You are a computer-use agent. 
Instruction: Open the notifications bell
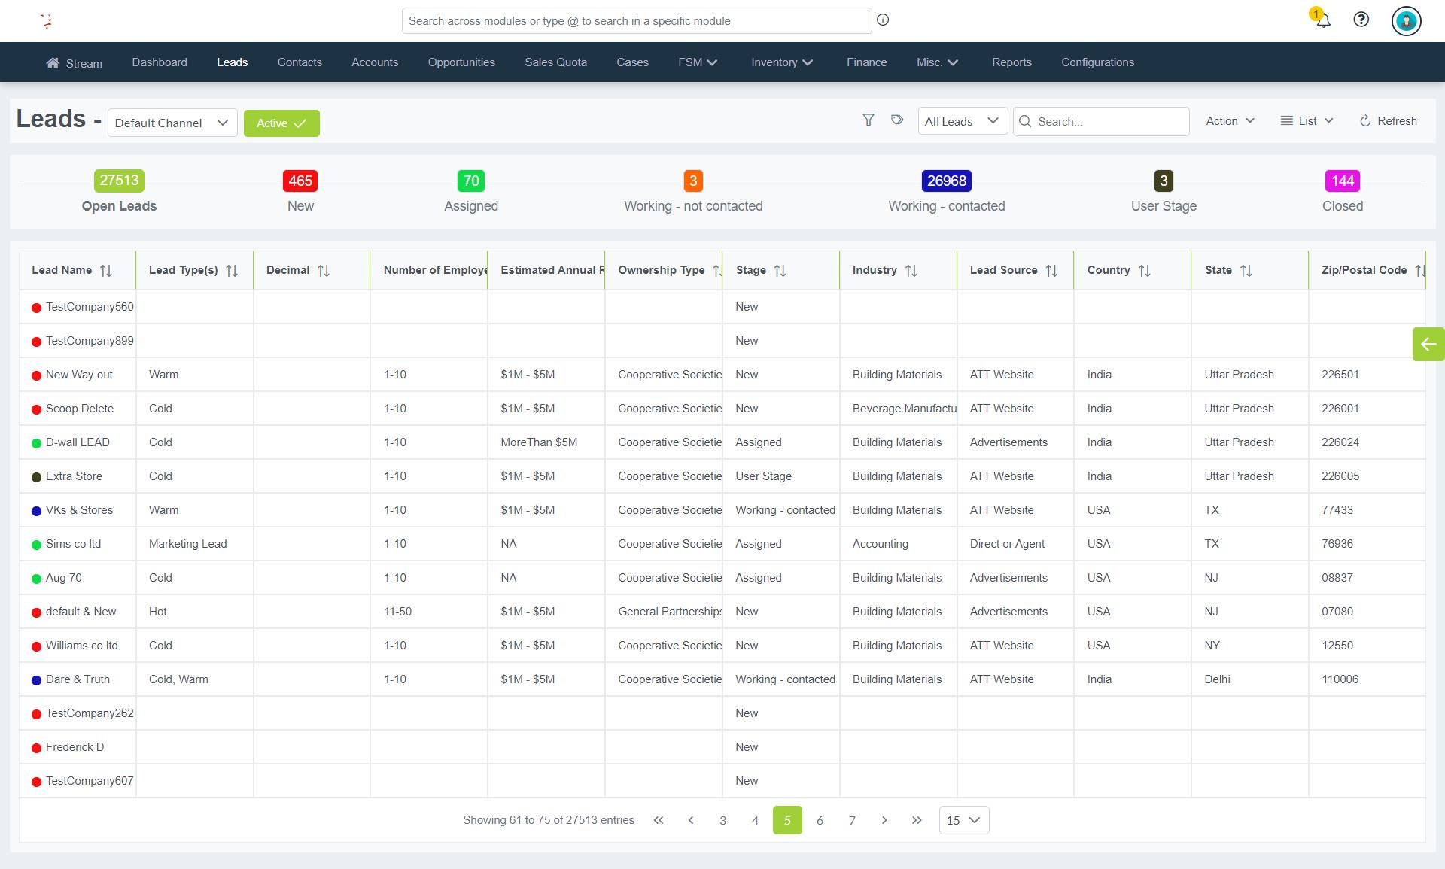(1322, 20)
